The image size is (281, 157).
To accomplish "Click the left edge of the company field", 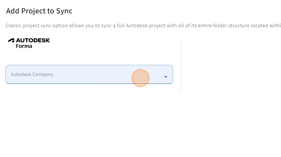I will (7, 75).
